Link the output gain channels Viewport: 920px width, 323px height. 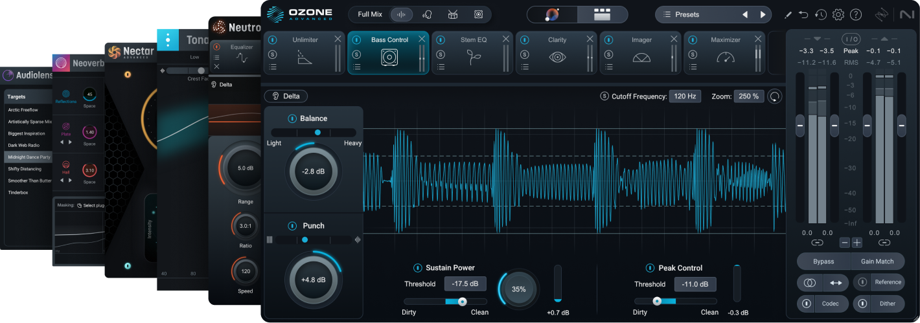(884, 243)
